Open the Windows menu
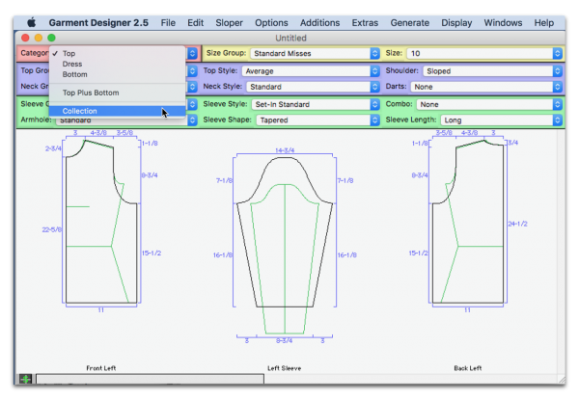 503,23
